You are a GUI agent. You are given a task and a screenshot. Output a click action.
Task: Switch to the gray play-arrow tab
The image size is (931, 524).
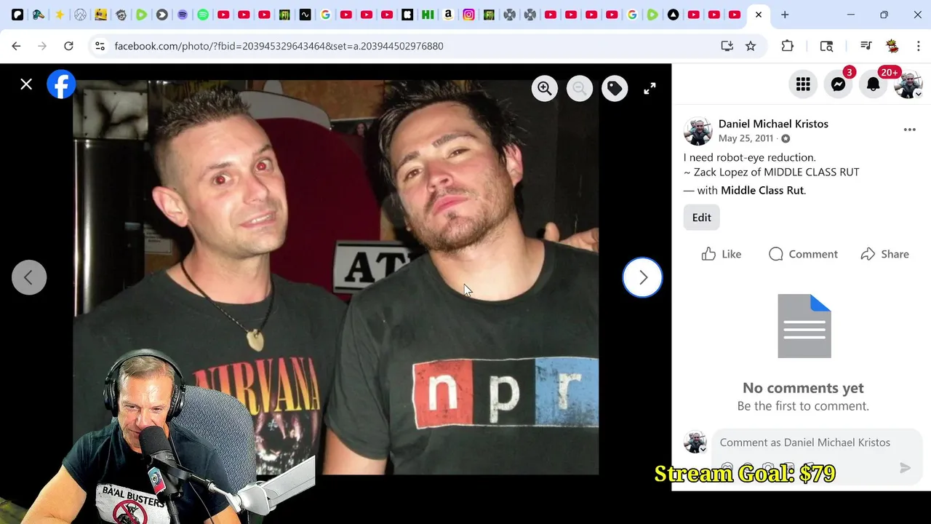(161, 15)
